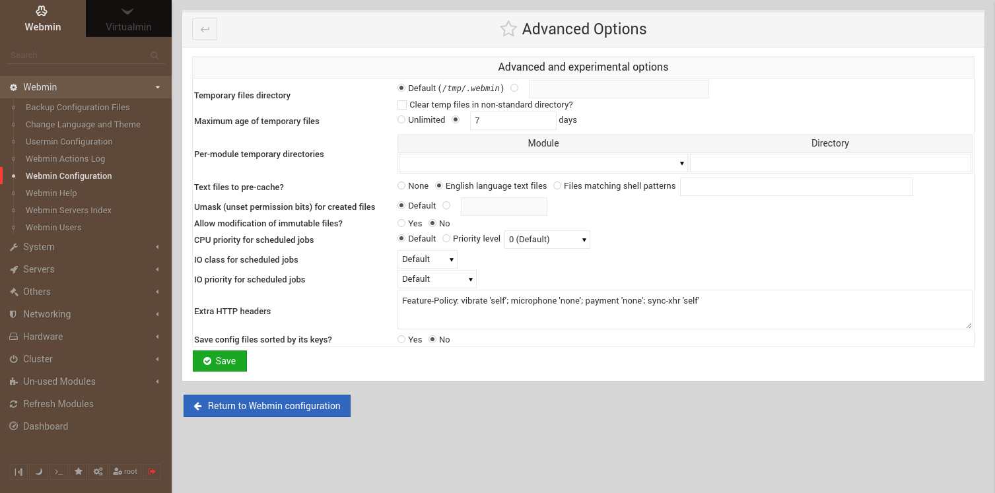Collapse the sidebar with the panel icon
The height and width of the screenshot is (493, 995).
pos(18,471)
